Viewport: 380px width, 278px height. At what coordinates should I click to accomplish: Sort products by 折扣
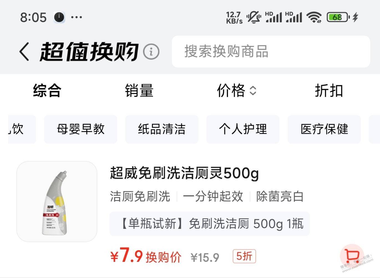pos(329,91)
